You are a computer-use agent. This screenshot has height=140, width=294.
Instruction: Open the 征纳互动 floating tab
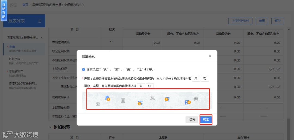point(4,11)
